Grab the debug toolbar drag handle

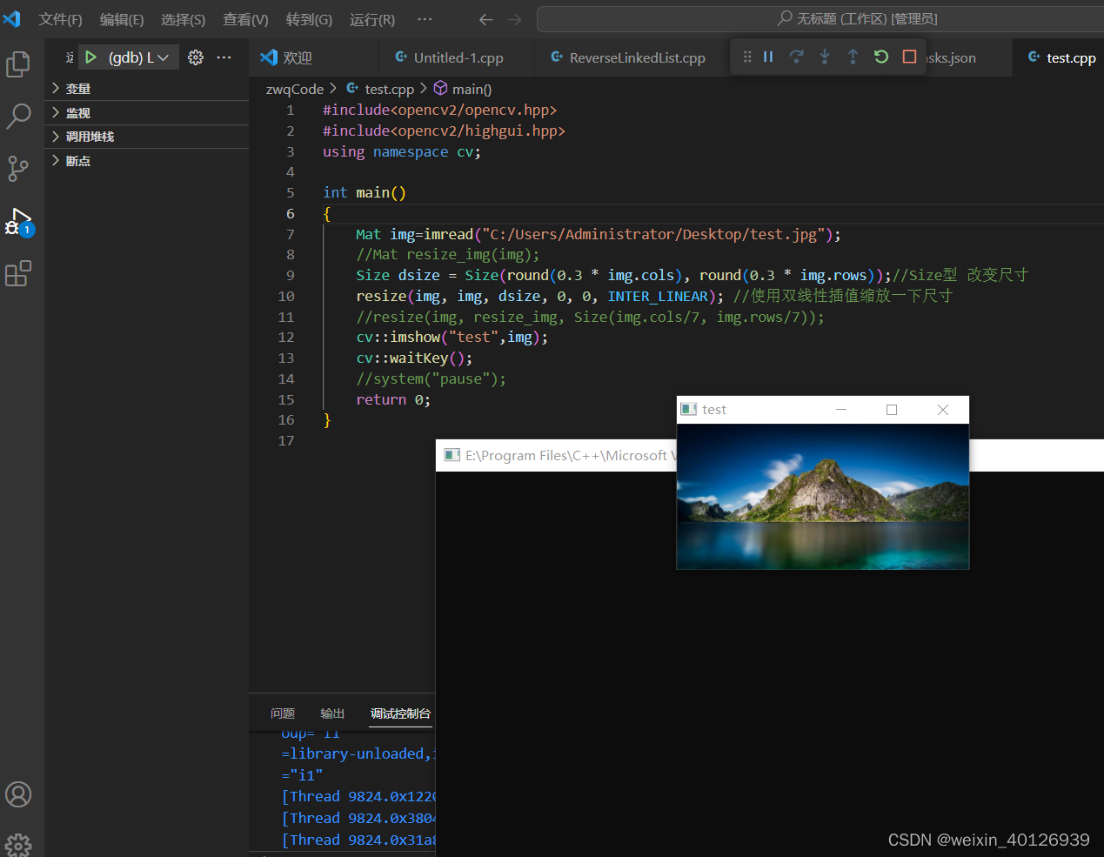click(x=747, y=57)
